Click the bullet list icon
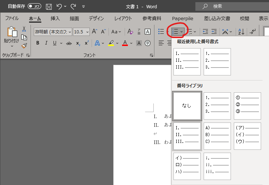Viewport: 269px width, 185px height. (x=161, y=32)
